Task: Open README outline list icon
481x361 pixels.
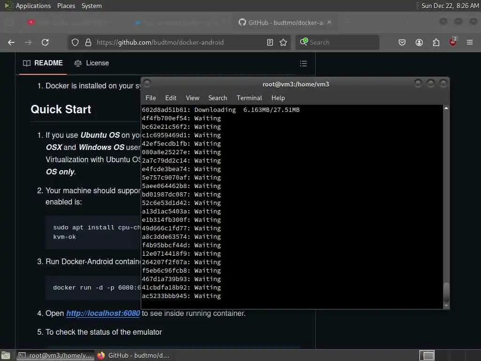Action: tap(303, 63)
